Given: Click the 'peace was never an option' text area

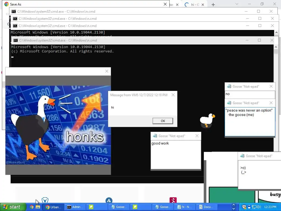Looking at the screenshot, I should [250, 122].
